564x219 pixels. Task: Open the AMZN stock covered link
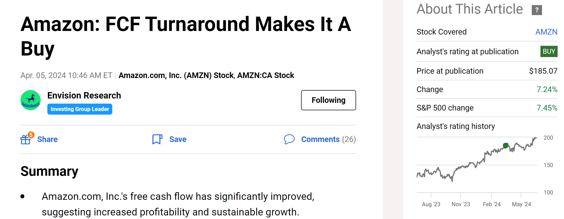(546, 32)
